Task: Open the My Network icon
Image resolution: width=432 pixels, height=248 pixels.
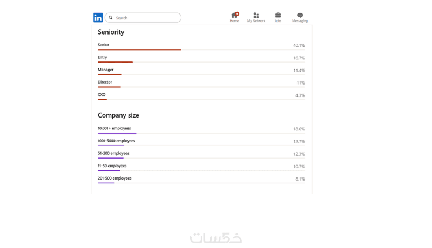Action: point(256,16)
